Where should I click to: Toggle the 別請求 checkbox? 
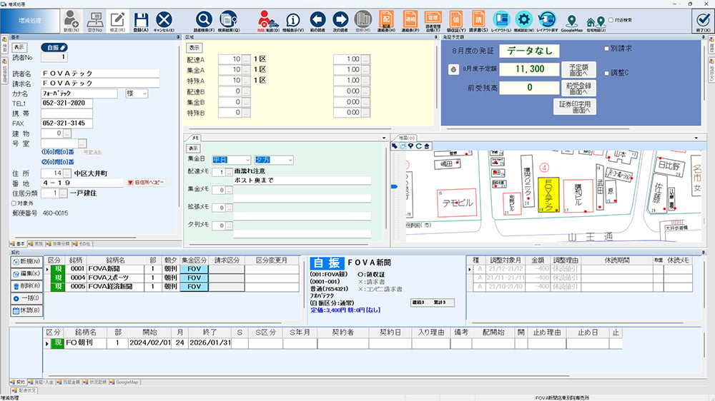[x=606, y=49]
